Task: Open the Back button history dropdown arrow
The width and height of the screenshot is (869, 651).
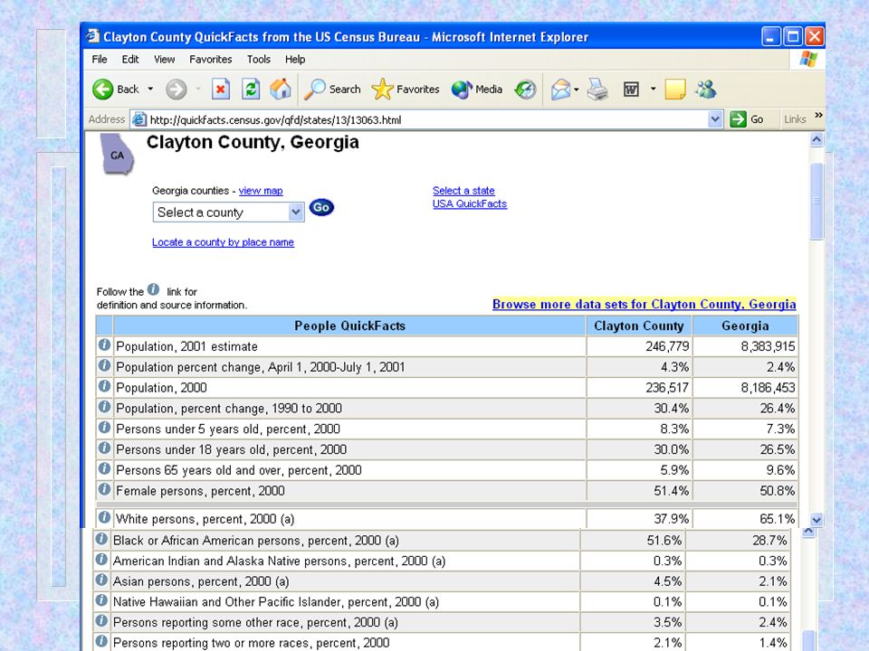Action: pos(150,90)
